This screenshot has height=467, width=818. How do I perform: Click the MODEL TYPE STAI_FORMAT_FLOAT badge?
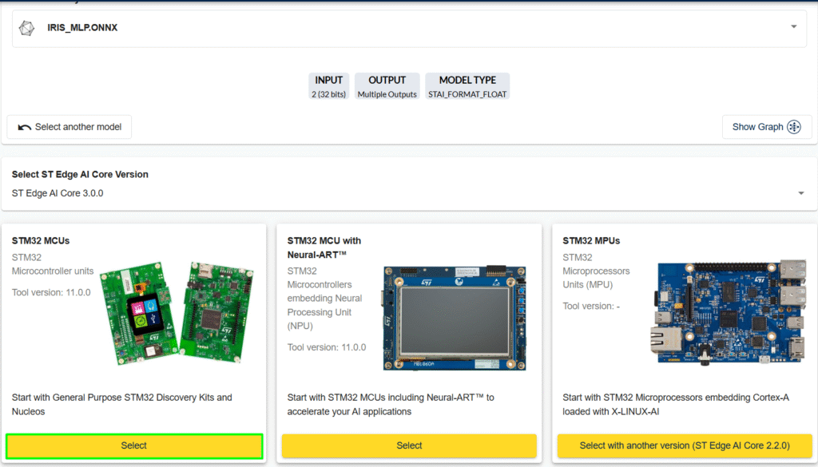tap(467, 86)
